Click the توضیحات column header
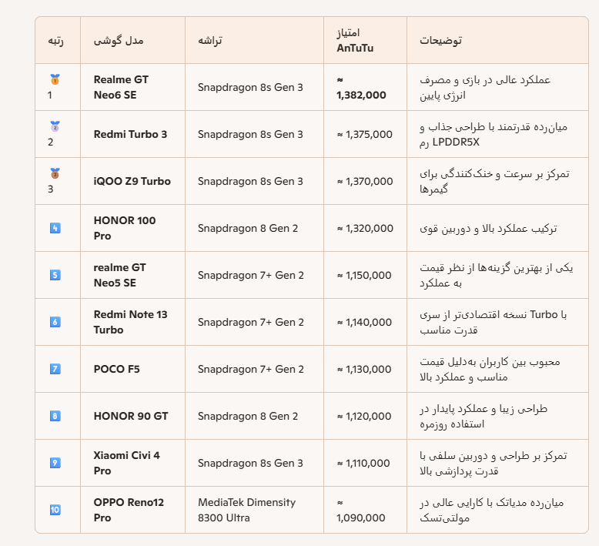 coord(441,41)
